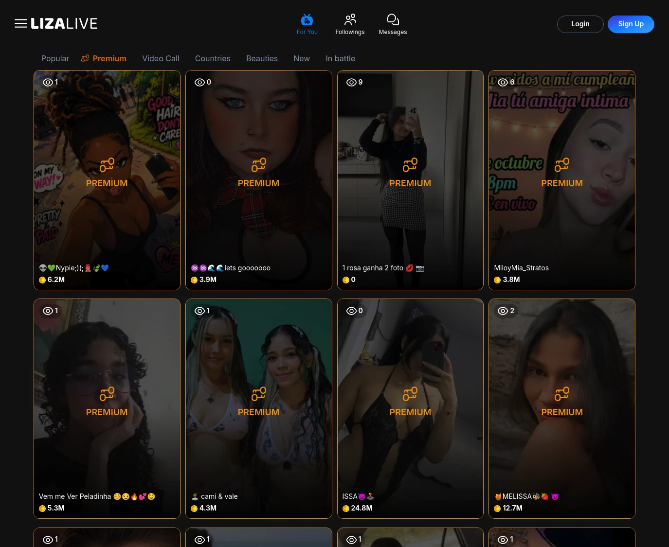The width and height of the screenshot is (669, 547).
Task: Click the blue Sign Up button
Action: [x=631, y=24]
